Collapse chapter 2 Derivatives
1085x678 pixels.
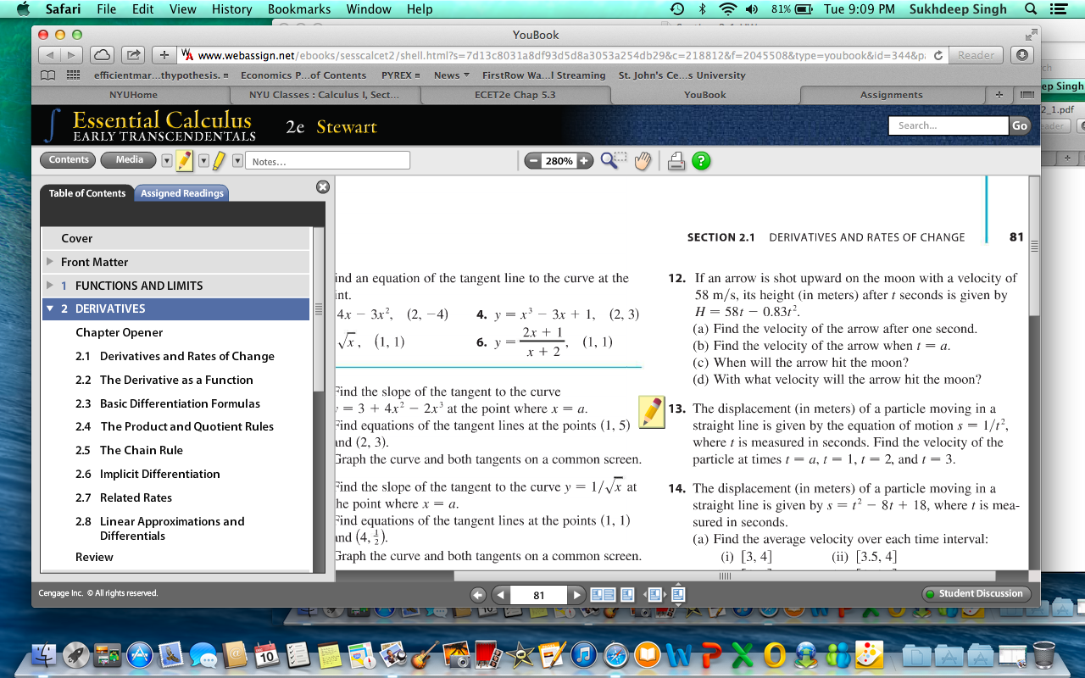tap(50, 308)
